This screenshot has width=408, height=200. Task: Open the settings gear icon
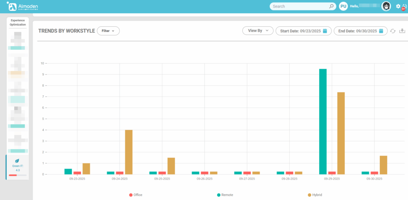(398, 6)
